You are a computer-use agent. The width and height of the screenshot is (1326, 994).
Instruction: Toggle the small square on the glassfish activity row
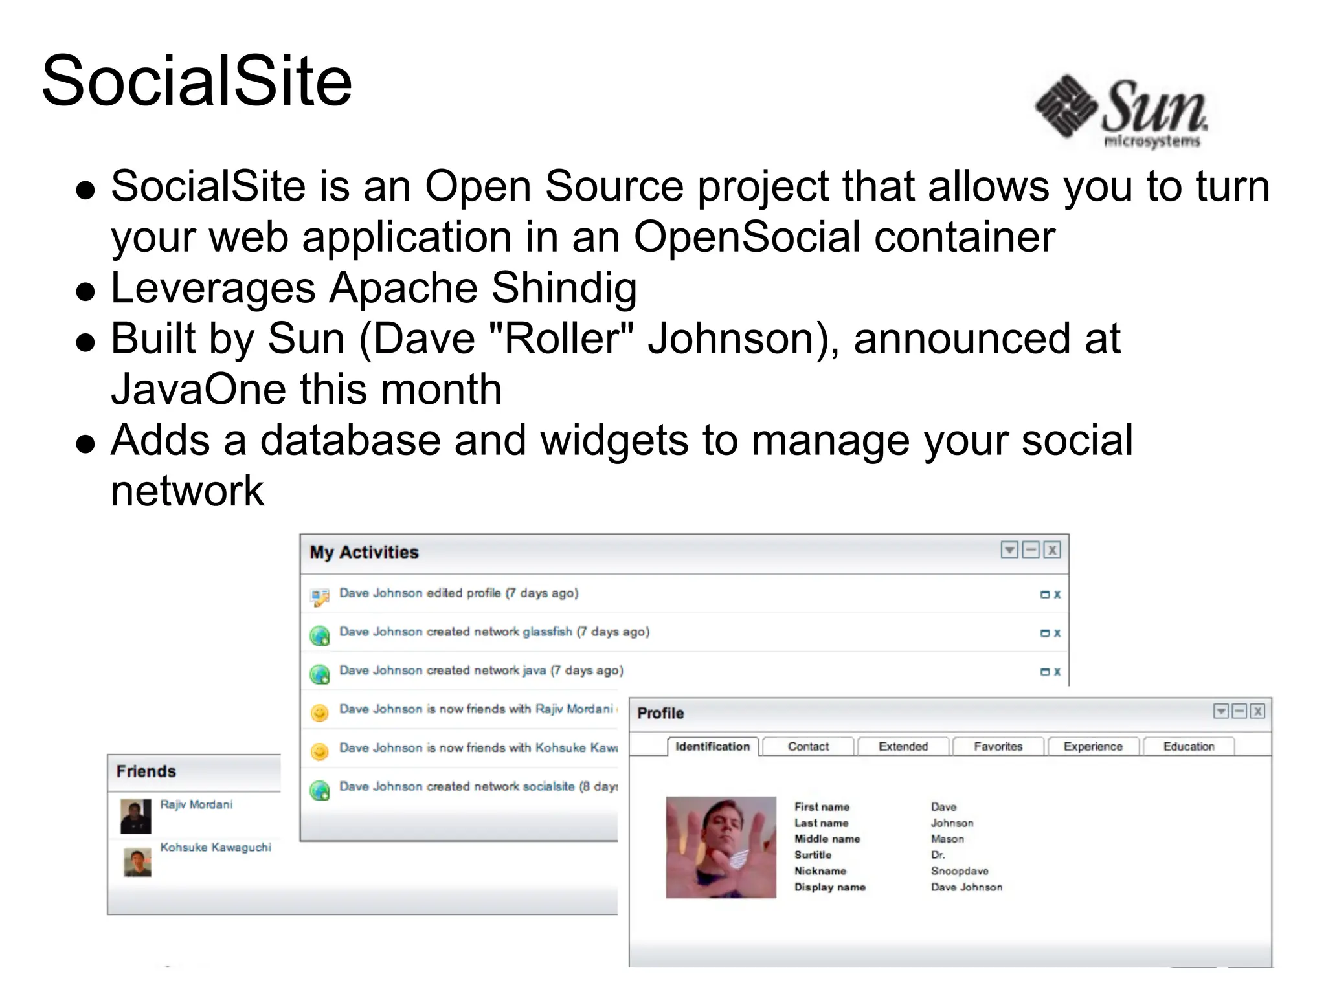1044,633
